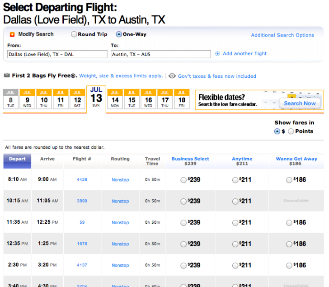Click Add another flight link
Image resolution: width=329 pixels, height=287 pixels.
(244, 54)
